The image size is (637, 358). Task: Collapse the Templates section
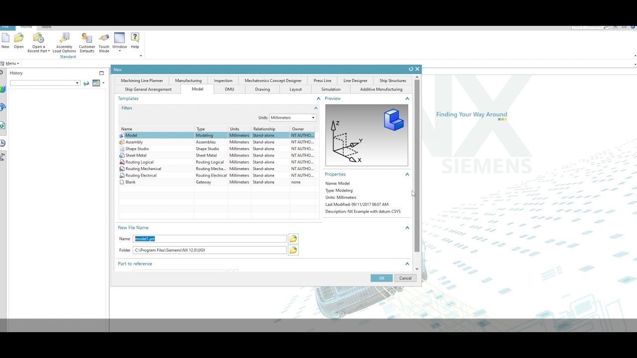coord(318,98)
